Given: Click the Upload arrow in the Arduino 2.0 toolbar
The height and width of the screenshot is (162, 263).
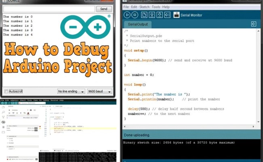Looking at the screenshot, I should point(6,103).
